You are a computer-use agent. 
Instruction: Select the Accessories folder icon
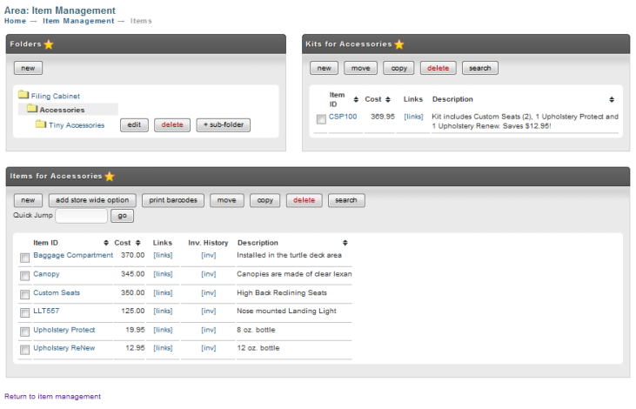click(x=32, y=108)
